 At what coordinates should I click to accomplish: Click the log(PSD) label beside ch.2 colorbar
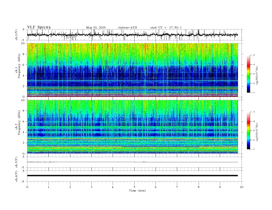click(257, 132)
